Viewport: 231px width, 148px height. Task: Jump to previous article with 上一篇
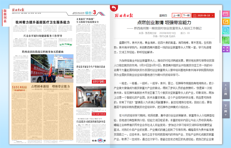226,89
